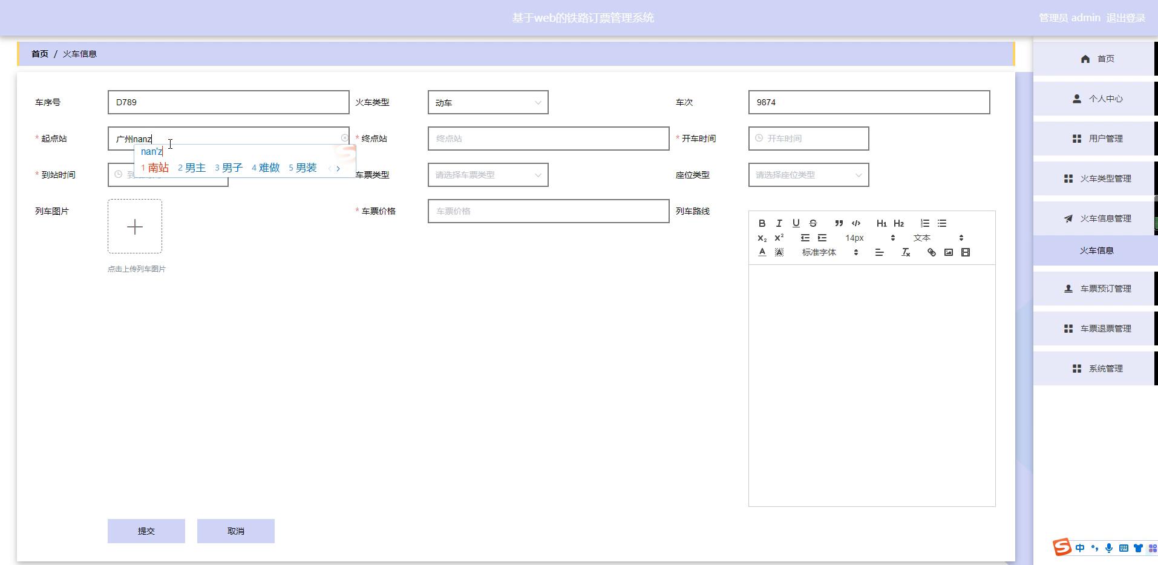Image resolution: width=1158 pixels, height=565 pixels.
Task: Focus the 车次 field containing 9874
Action: tap(869, 102)
